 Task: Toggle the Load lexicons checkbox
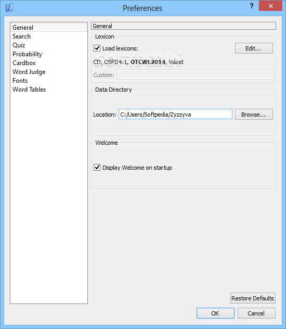pos(97,48)
